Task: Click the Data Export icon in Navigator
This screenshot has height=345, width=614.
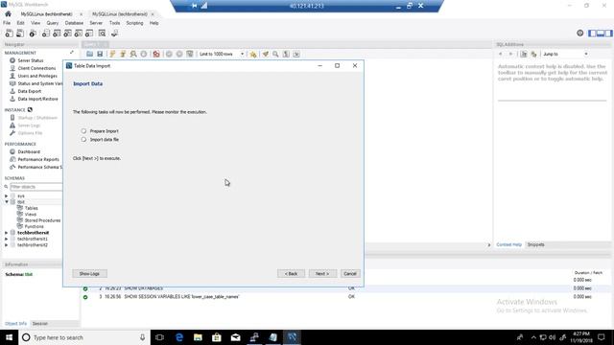Action: (x=12, y=91)
